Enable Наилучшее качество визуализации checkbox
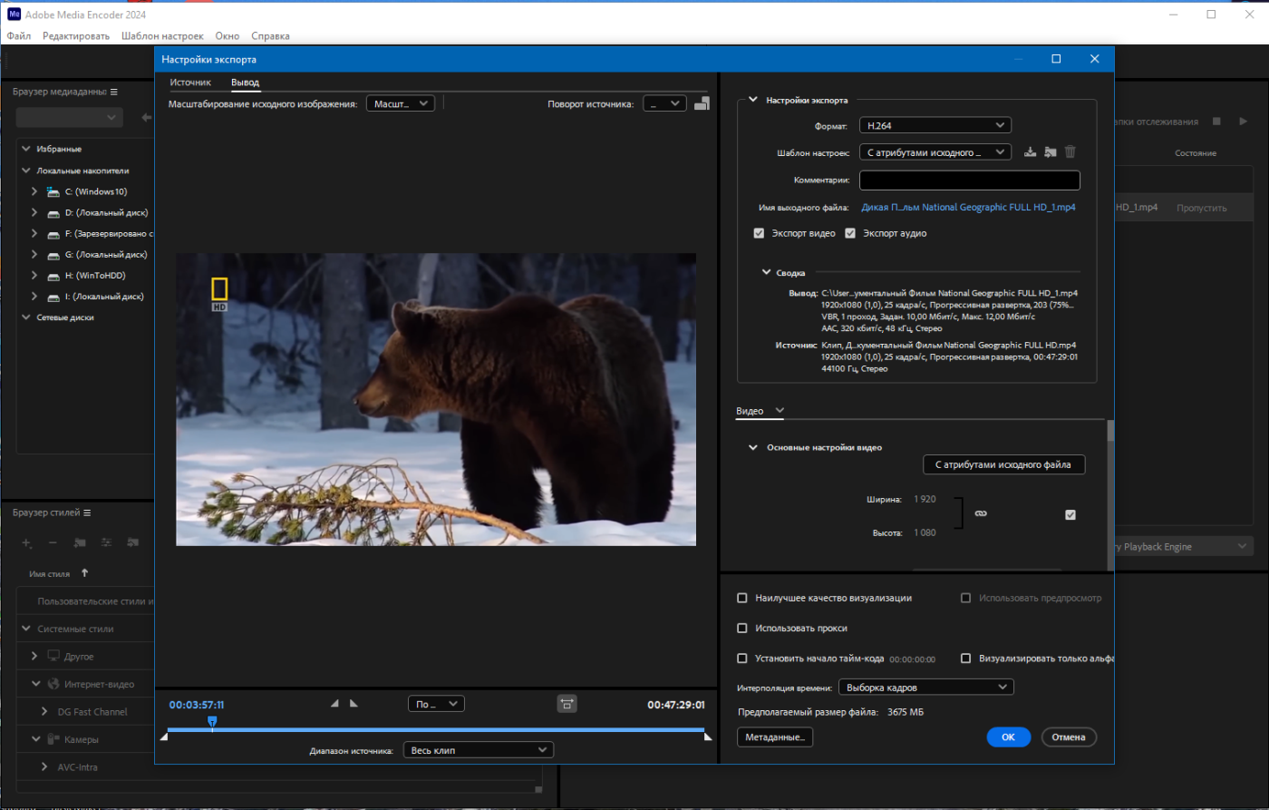The image size is (1269, 810). click(x=742, y=599)
